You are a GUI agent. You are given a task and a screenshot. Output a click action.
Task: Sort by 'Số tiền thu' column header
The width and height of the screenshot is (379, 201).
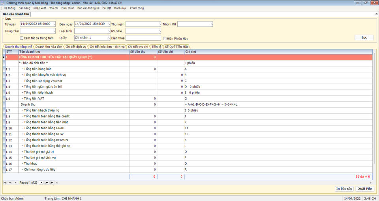coord(143,52)
